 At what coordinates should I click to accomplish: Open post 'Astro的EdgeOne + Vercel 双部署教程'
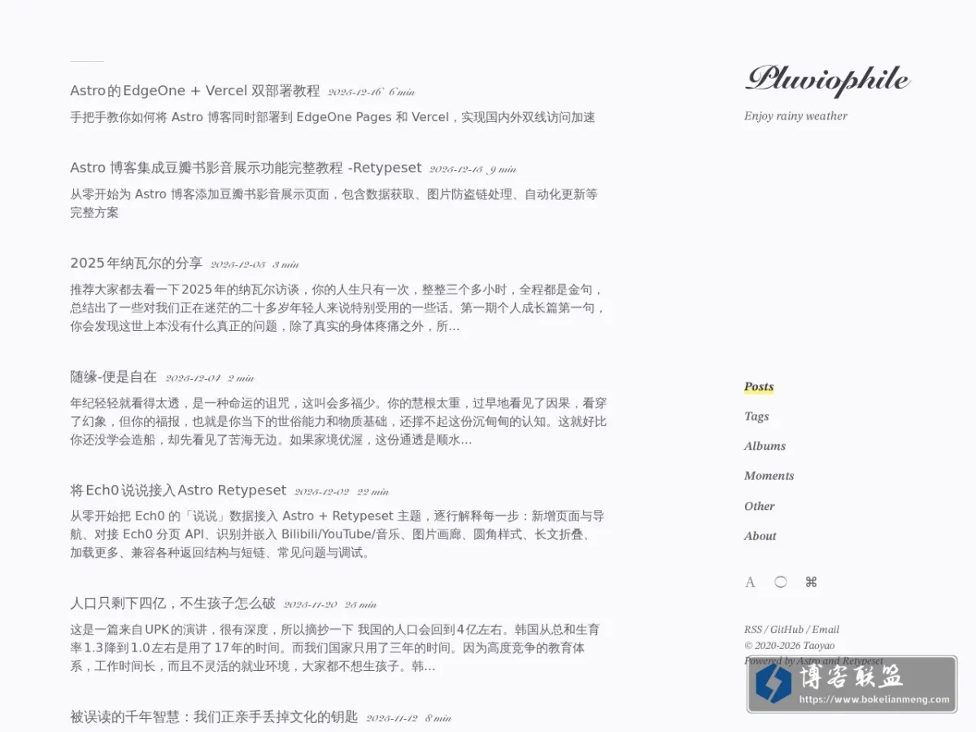pyautogui.click(x=195, y=90)
